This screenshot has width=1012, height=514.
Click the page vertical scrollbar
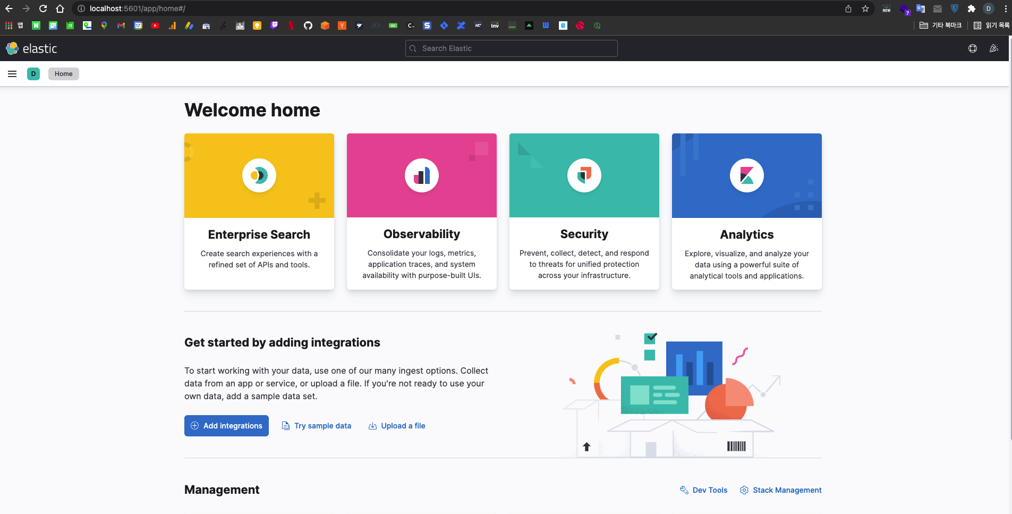1010,239
